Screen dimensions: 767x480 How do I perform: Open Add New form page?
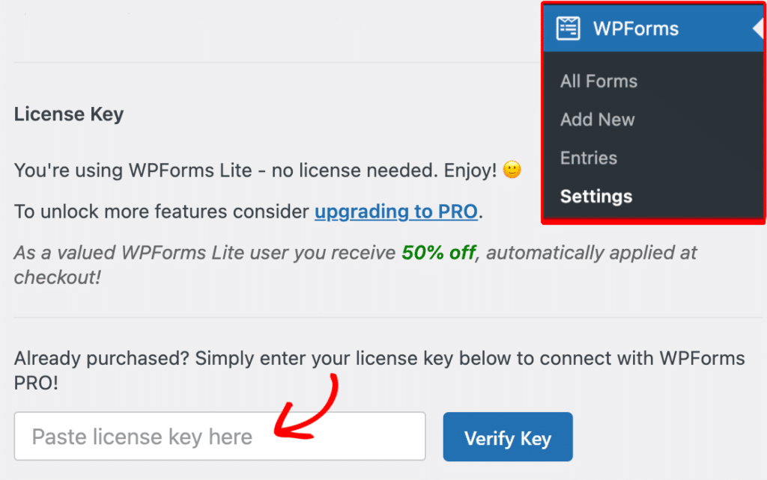coord(597,120)
